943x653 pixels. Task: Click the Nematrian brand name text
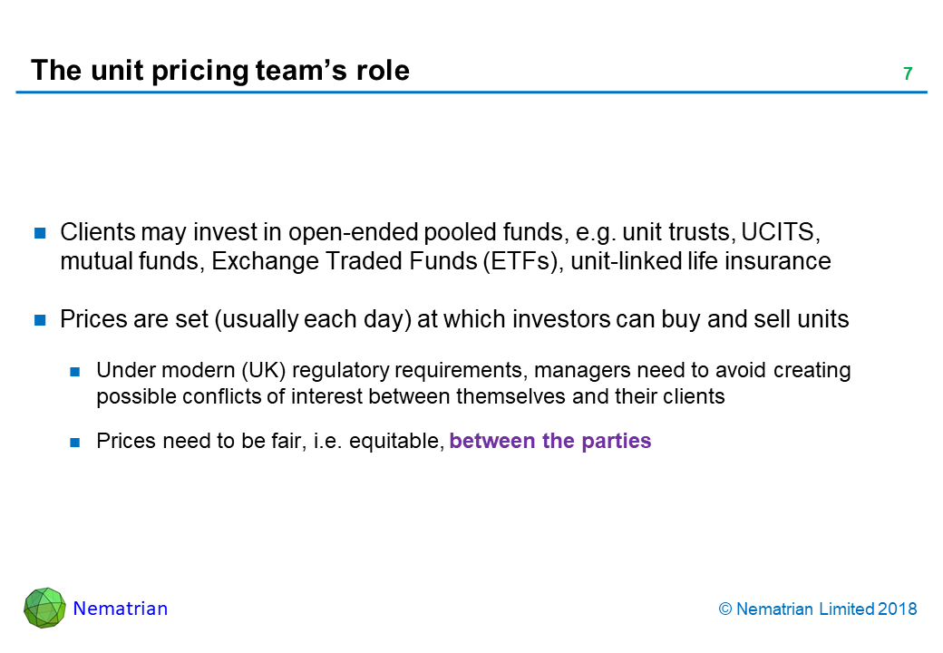[x=121, y=609]
